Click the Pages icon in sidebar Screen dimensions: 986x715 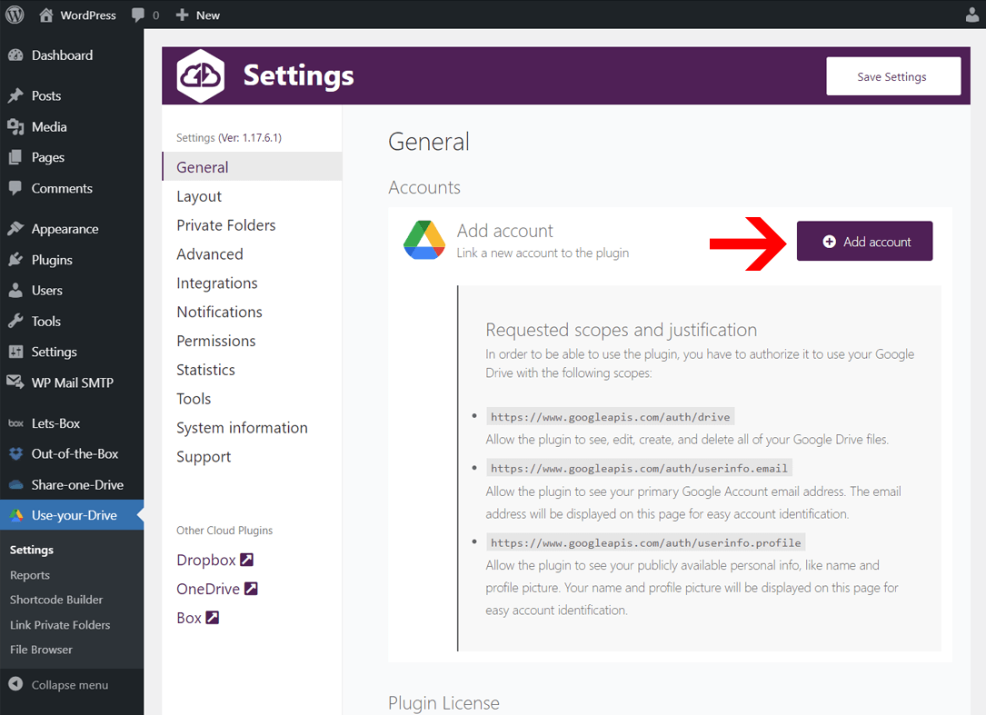point(15,157)
